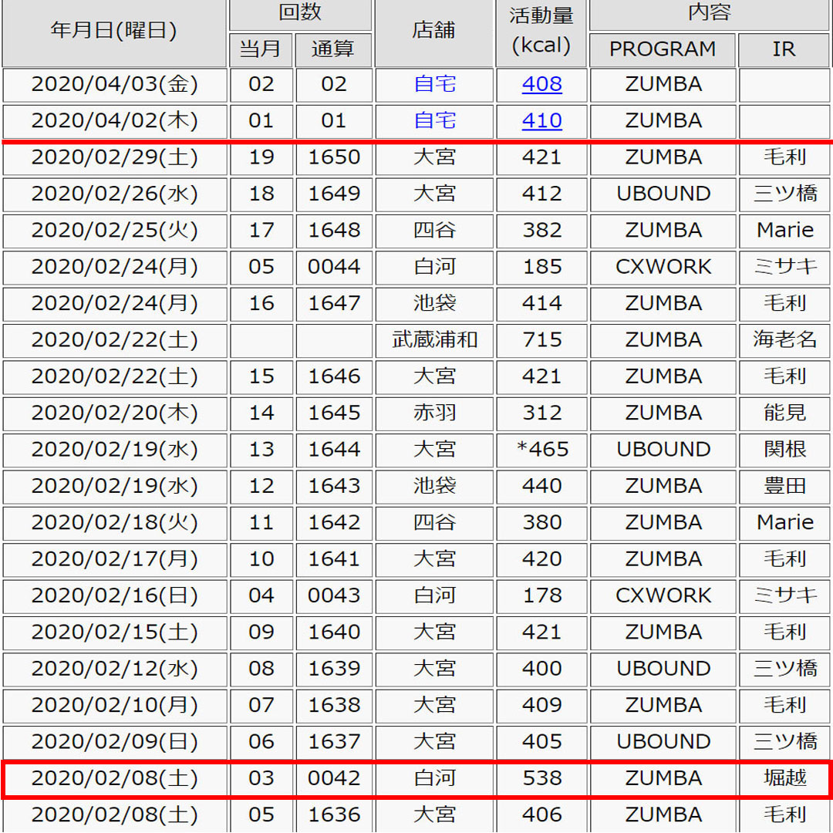Click the date 2020/02/29(土)
The image size is (833, 833).
pos(114,157)
